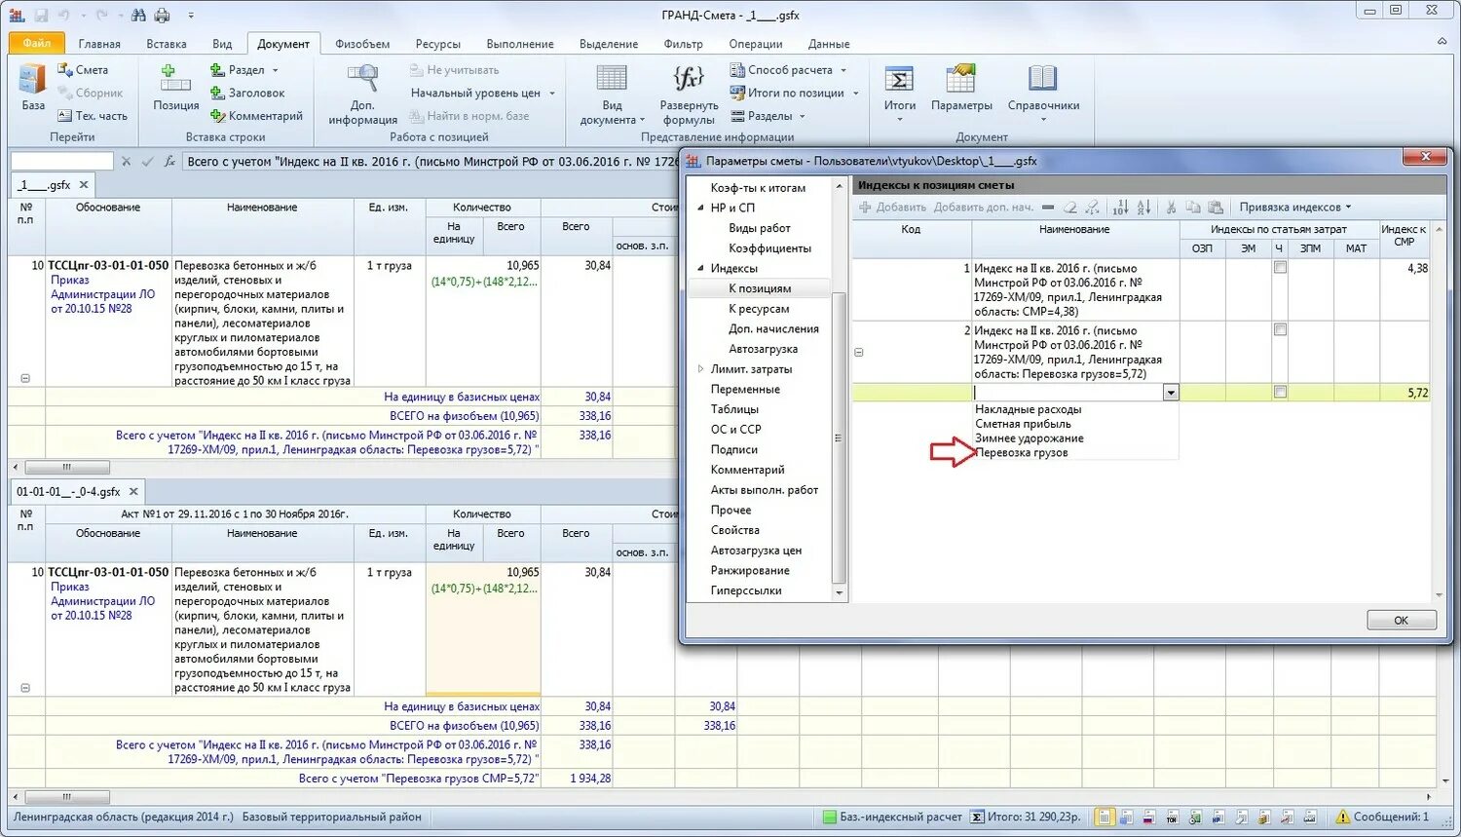Select Автозагрузка цен in parameters tree
Image resolution: width=1461 pixels, height=837 pixels.
(756, 551)
